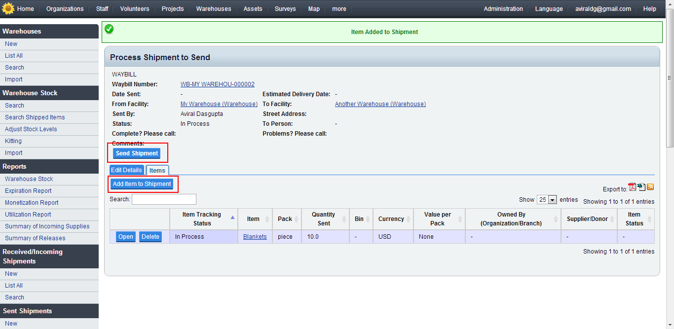Open the RSS feed export icon

click(650, 187)
